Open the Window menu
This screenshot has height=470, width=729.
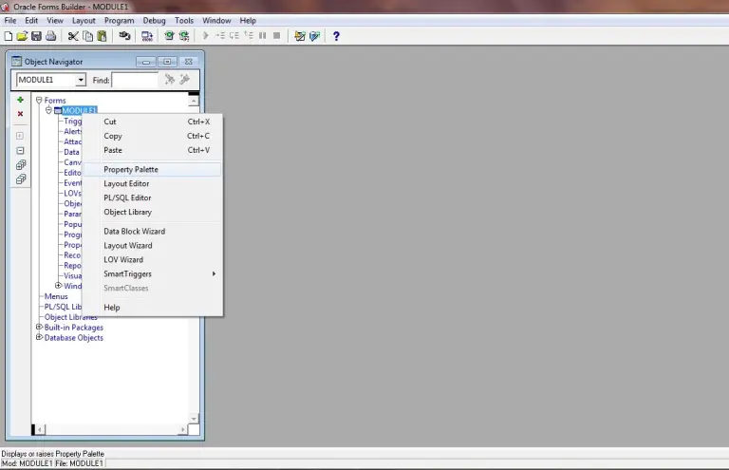click(x=216, y=21)
